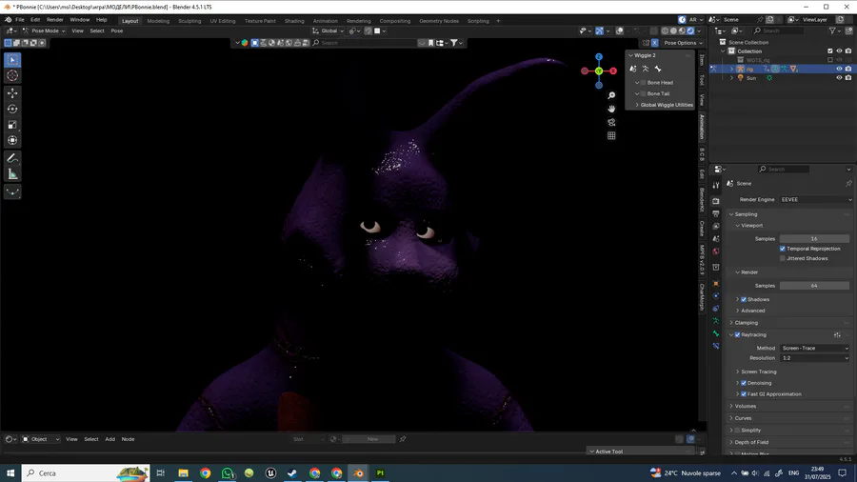This screenshot has height=482, width=857.
Task: Select the Scale tool
Action: point(12,125)
